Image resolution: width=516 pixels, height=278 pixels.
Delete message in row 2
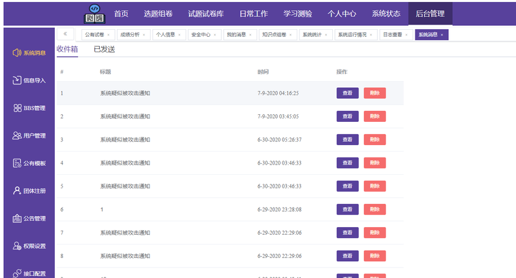click(375, 117)
